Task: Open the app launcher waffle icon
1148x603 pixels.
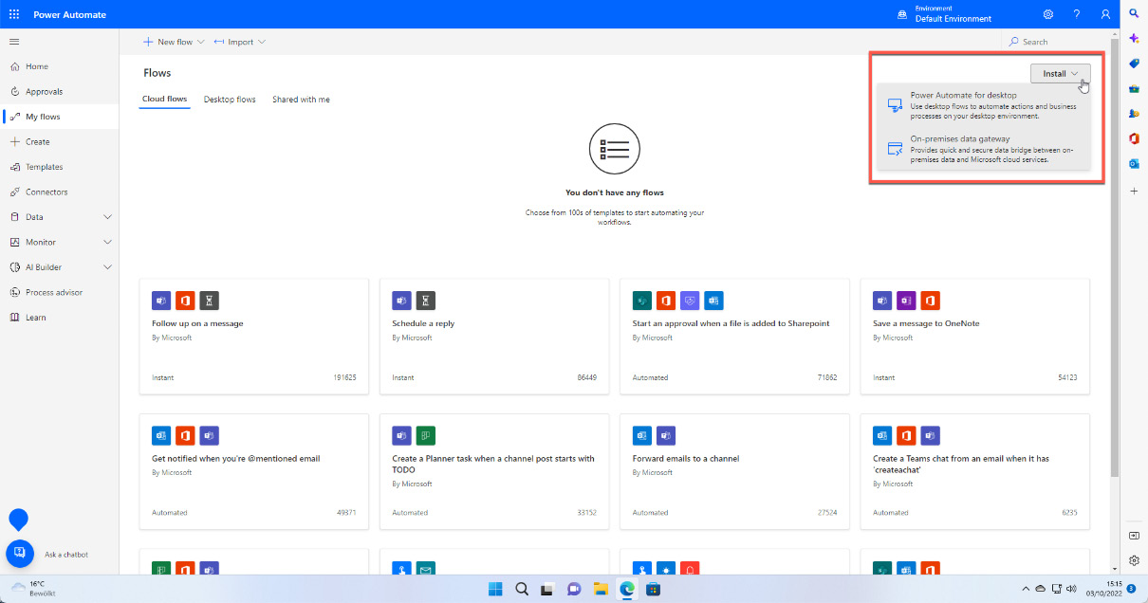Action: point(14,14)
